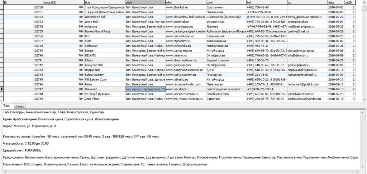Select town cell Волгоградский проспект
This screenshot has width=367, height=174.
tap(227, 89)
